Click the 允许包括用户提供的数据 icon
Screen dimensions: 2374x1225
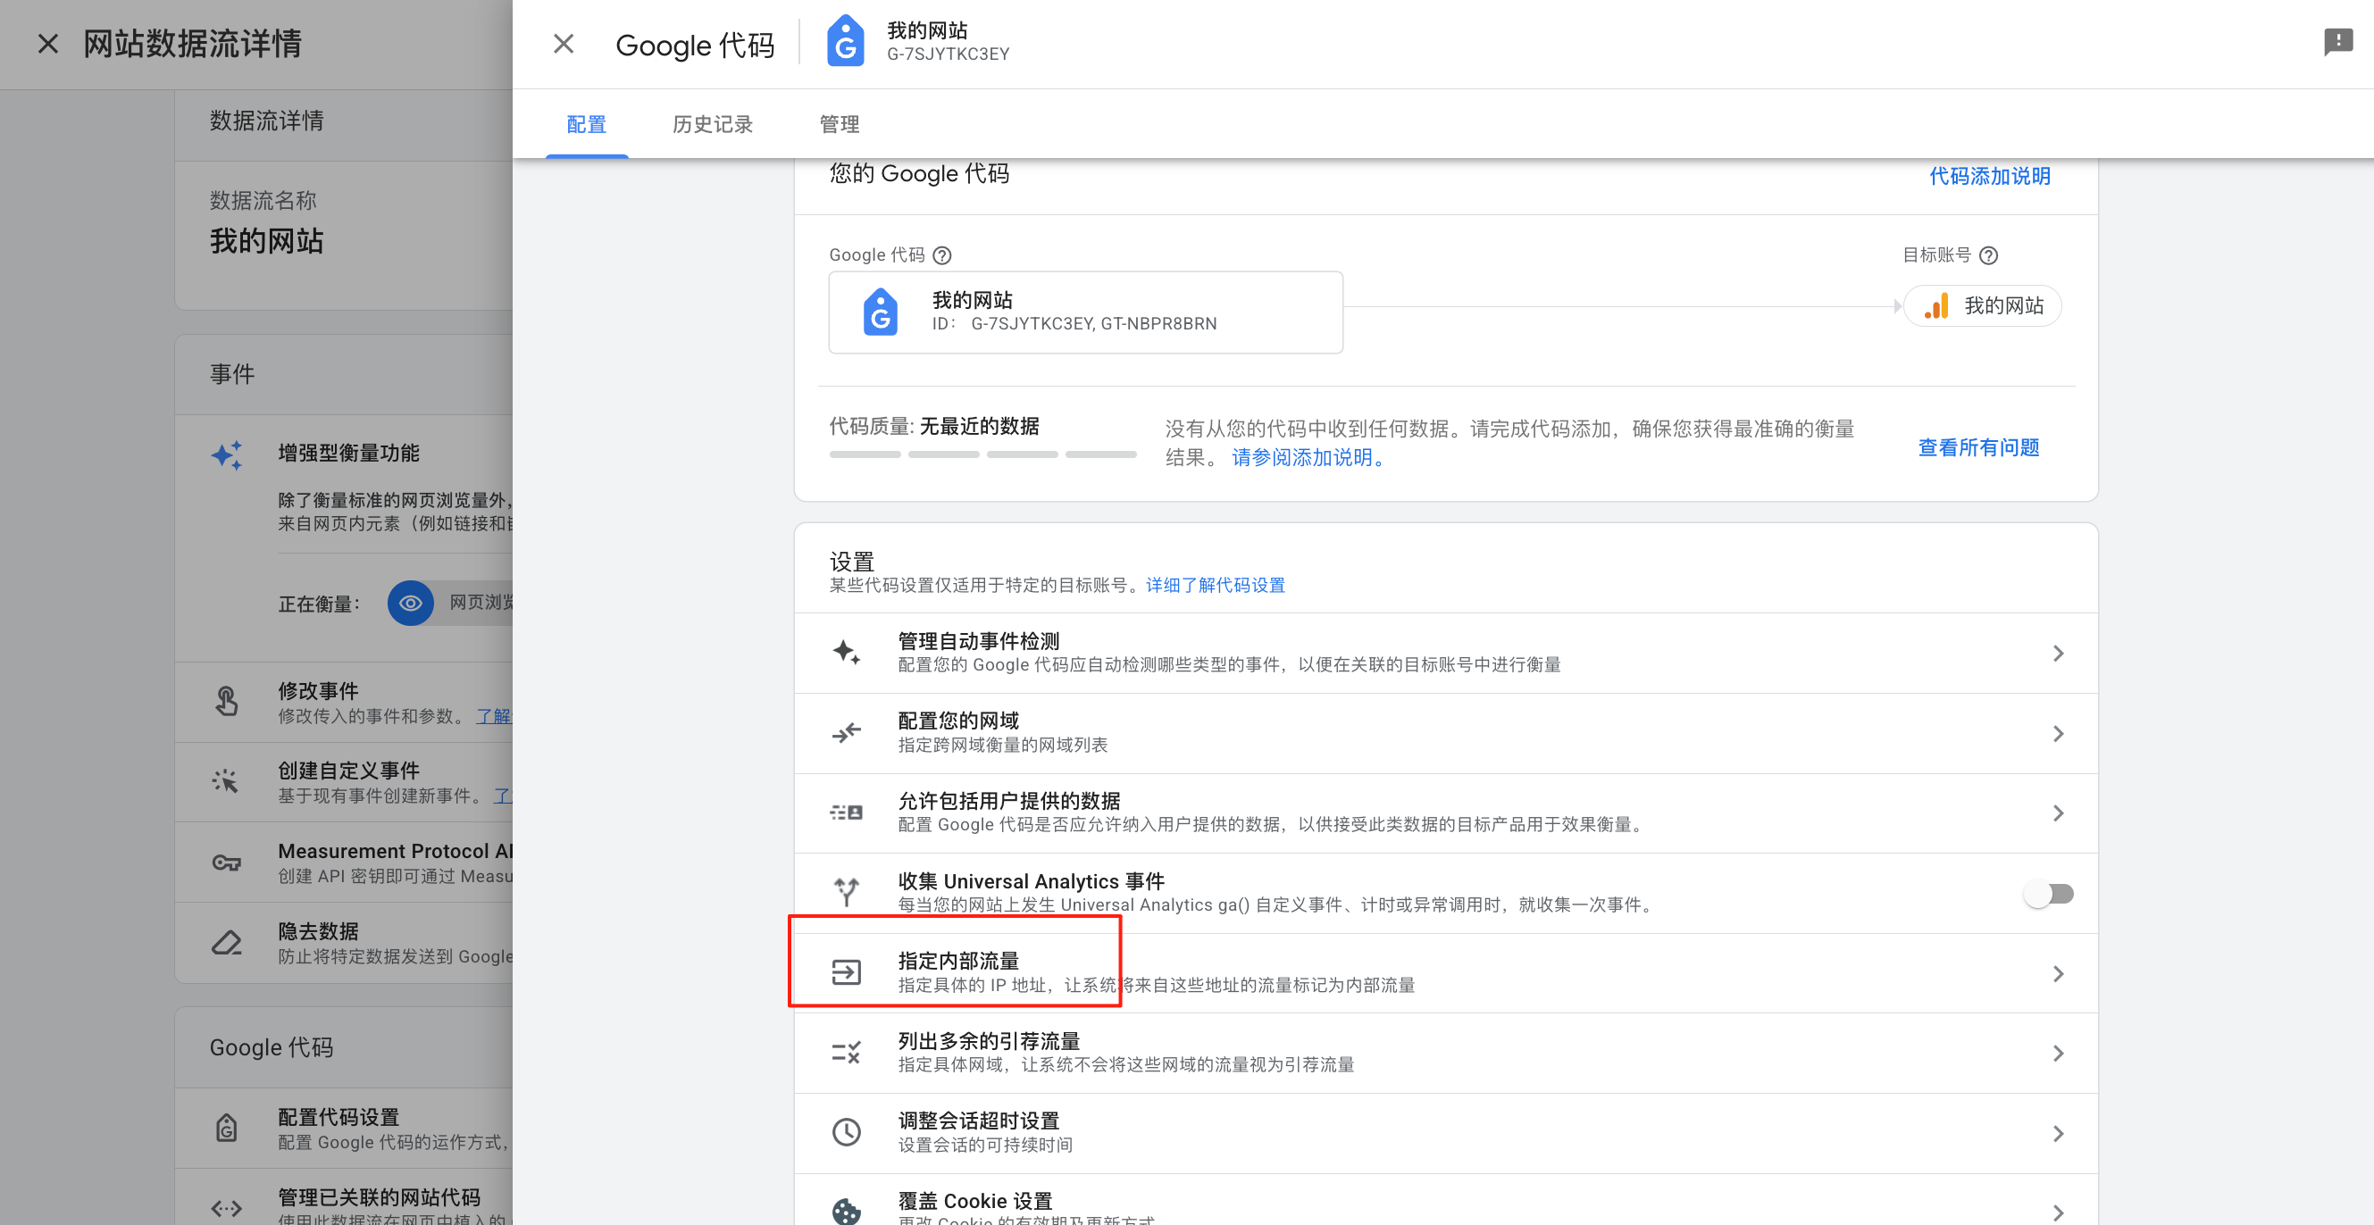tap(845, 812)
